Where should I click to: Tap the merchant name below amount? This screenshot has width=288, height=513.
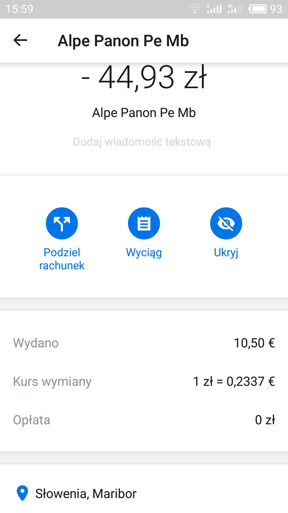pos(144,113)
